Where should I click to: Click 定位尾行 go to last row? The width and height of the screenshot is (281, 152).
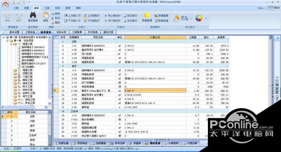(x=130, y=21)
